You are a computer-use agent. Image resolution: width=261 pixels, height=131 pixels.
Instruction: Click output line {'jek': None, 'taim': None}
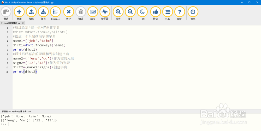tap(26, 116)
